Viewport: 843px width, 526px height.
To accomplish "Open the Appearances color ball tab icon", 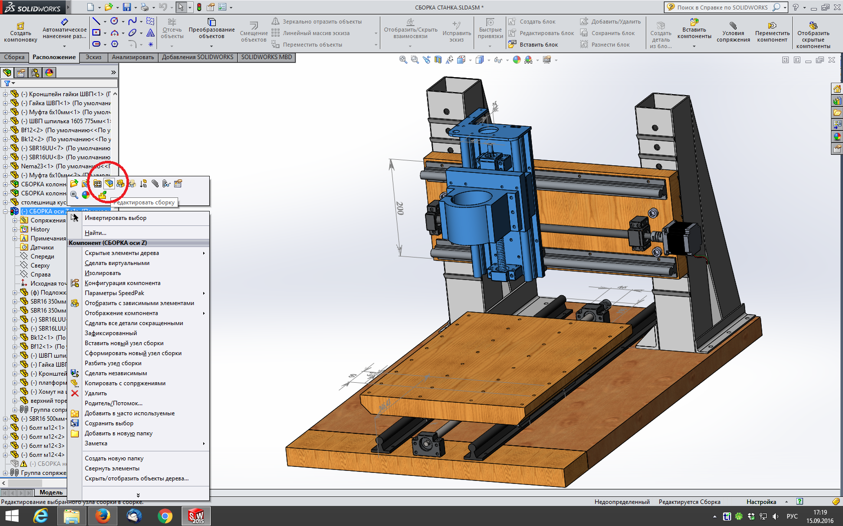I will point(49,73).
